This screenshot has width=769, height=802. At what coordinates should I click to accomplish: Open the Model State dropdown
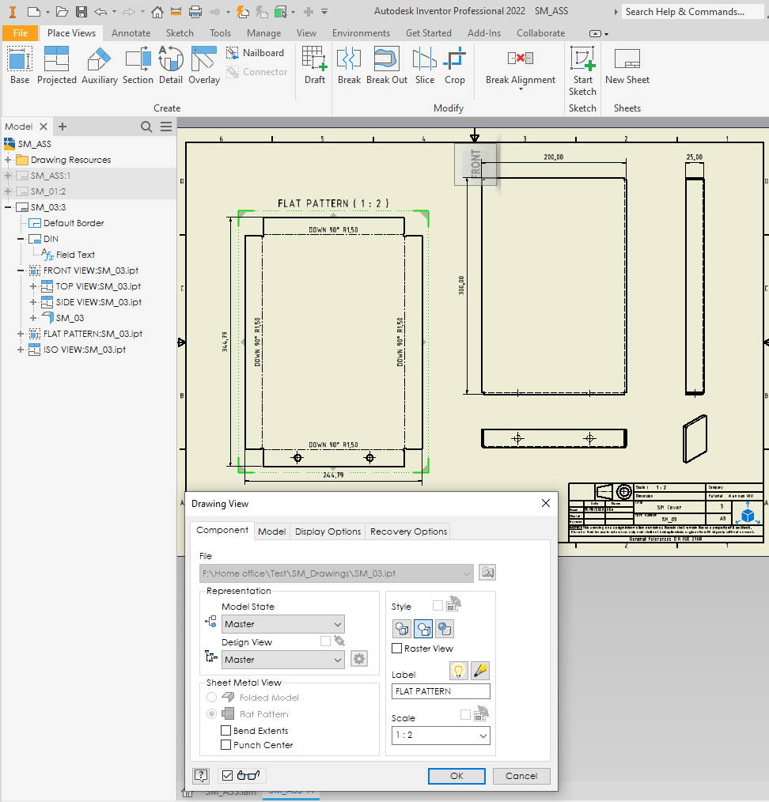(283, 624)
